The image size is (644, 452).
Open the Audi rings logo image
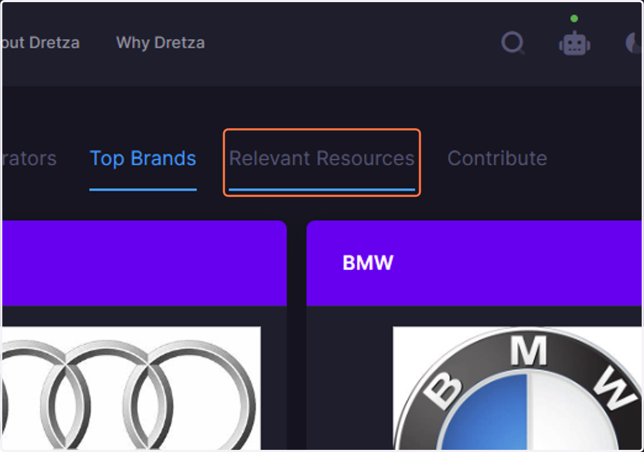click(x=131, y=388)
